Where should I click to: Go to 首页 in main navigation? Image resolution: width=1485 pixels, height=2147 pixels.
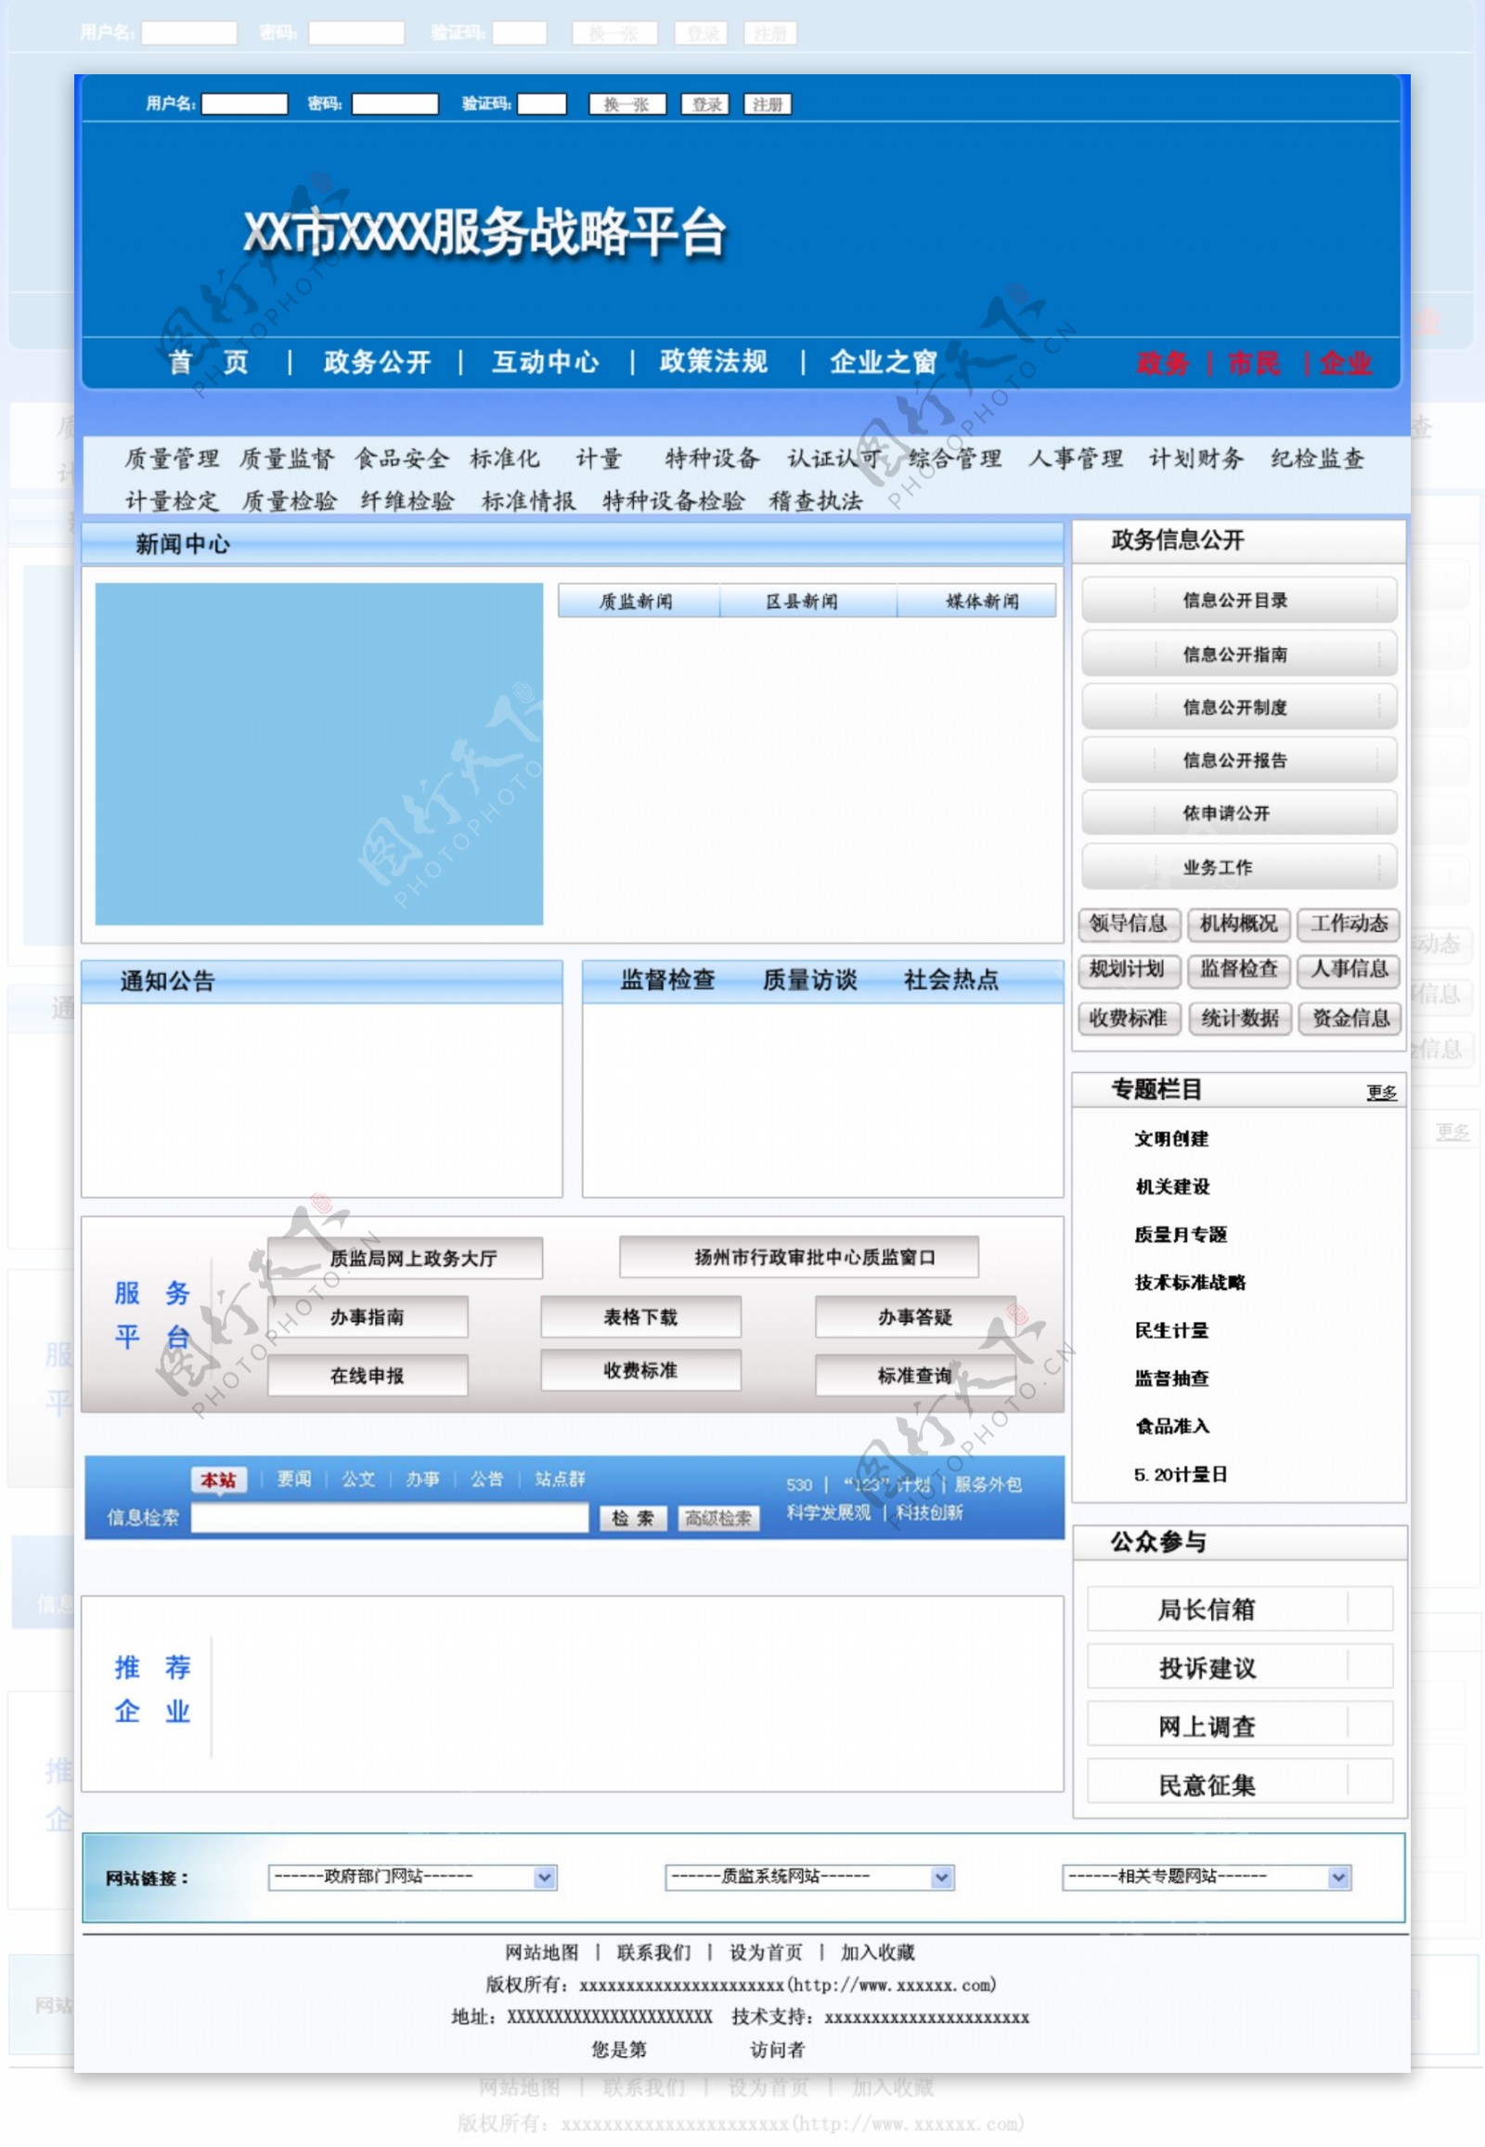[209, 361]
